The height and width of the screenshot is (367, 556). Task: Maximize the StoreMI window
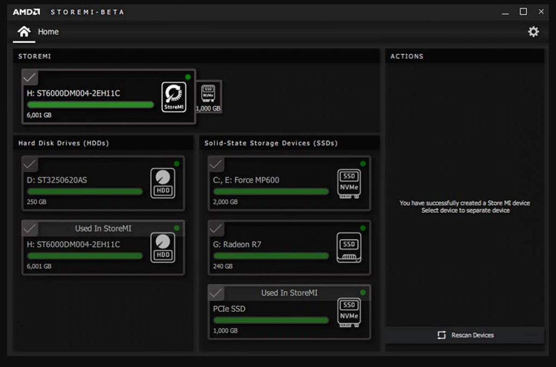coord(523,11)
